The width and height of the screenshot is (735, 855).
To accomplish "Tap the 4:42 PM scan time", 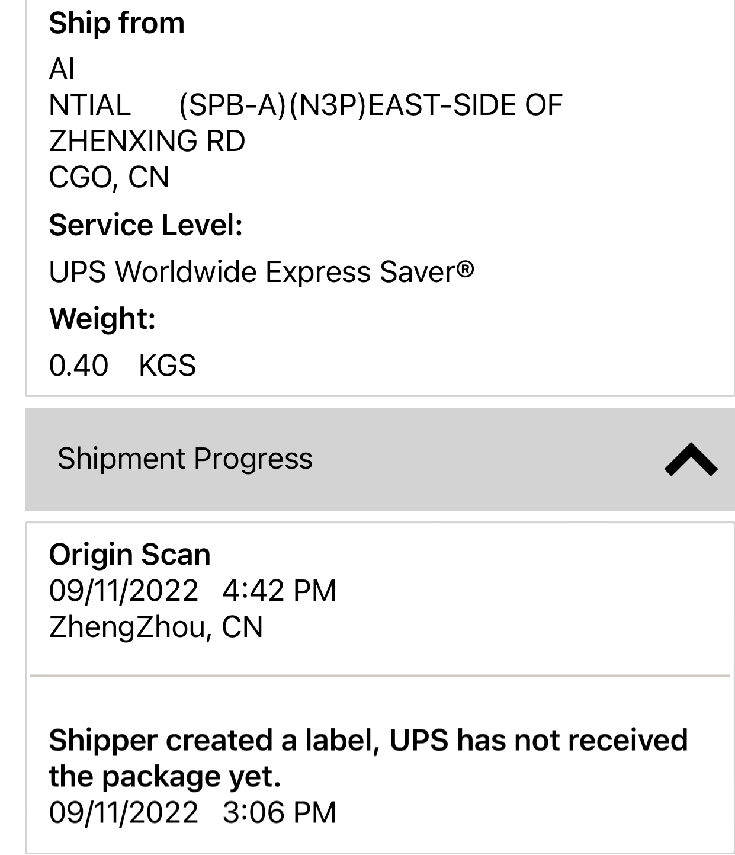I will point(279,591).
